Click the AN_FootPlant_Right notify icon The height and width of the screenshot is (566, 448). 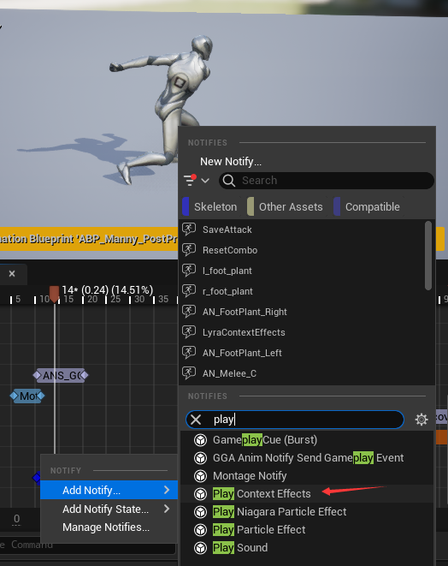(x=189, y=312)
